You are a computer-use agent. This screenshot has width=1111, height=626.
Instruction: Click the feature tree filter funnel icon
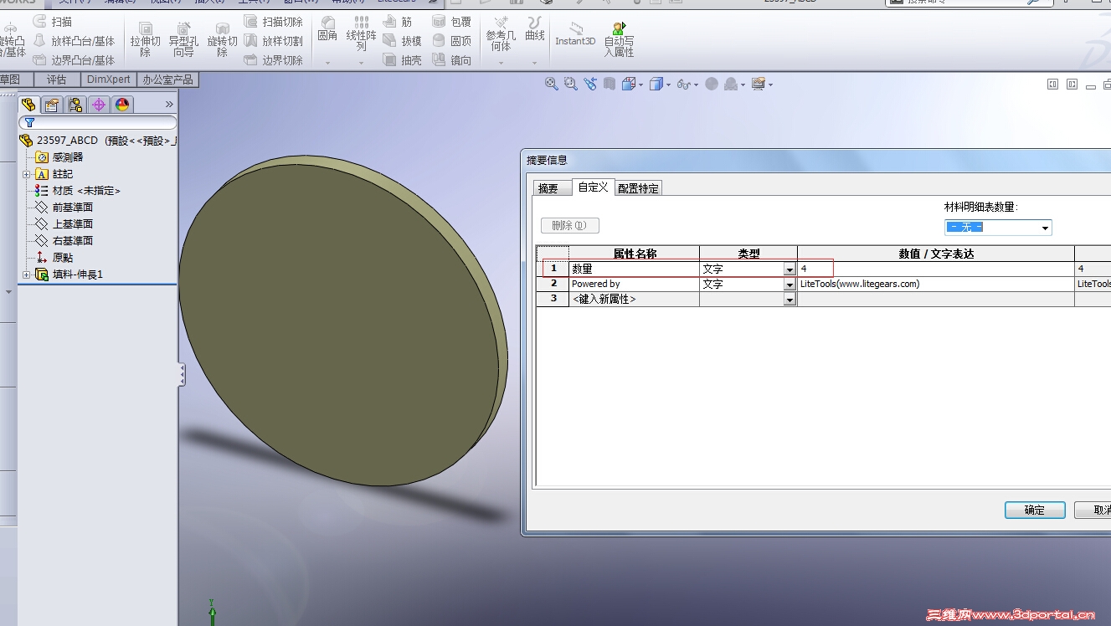[x=29, y=122]
